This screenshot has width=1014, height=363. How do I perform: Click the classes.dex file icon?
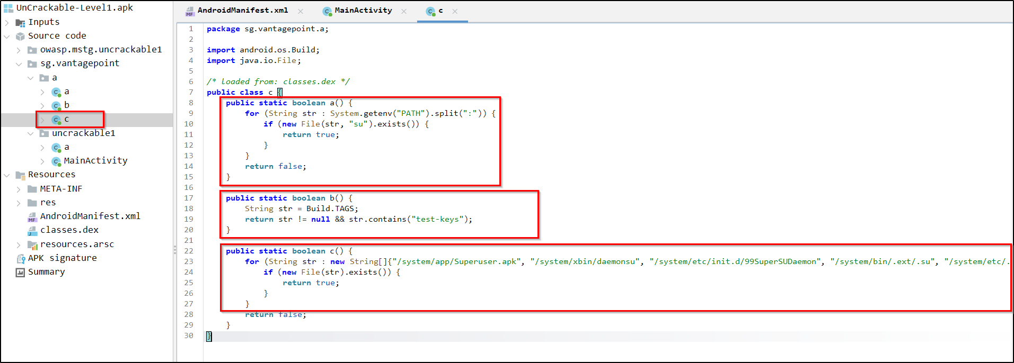pos(32,230)
